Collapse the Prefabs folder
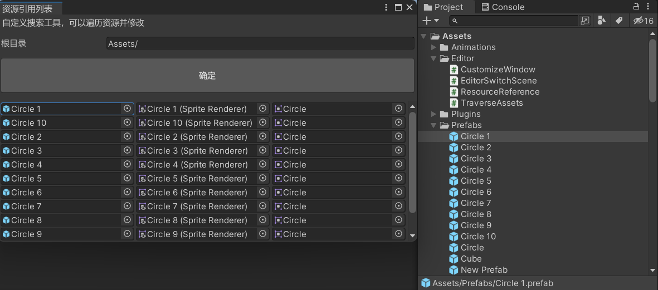Screen dimensions: 658x290 (x=434, y=125)
